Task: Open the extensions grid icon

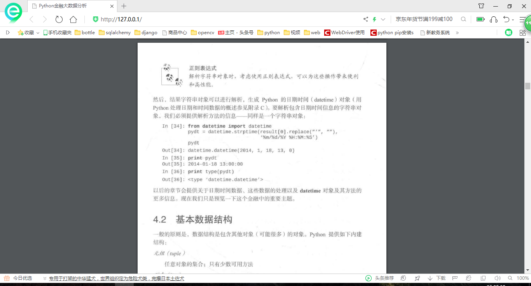Action: 522,33
